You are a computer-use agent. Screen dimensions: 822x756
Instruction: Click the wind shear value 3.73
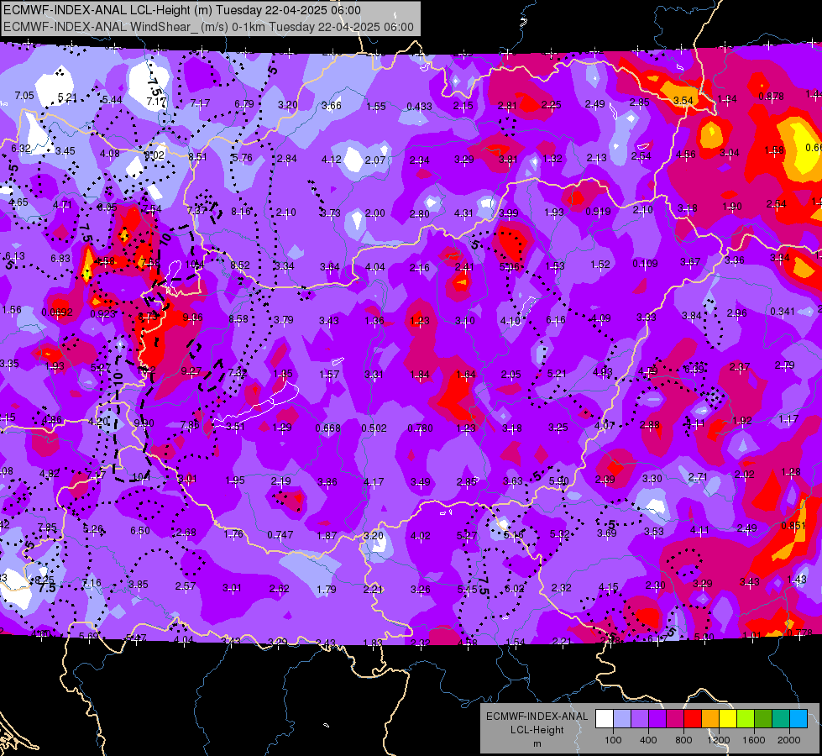(330, 213)
